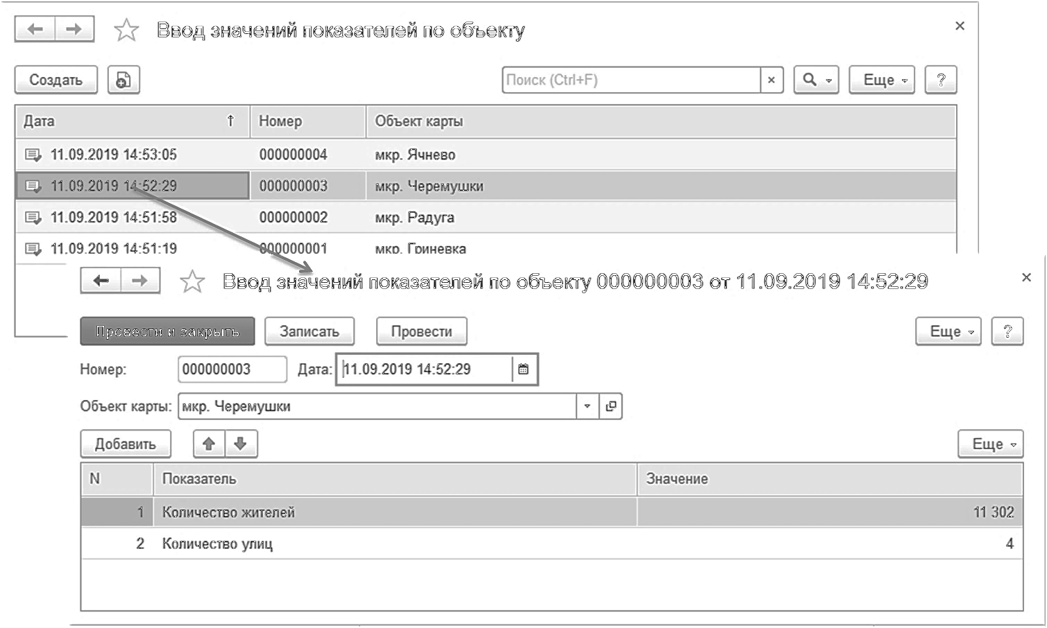The height and width of the screenshot is (628, 1047).
Task: Select row dated 11.09.2019 14:51:58
Action: click(486, 218)
